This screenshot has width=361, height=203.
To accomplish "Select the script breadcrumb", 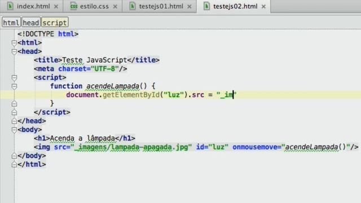I will click(x=55, y=23).
